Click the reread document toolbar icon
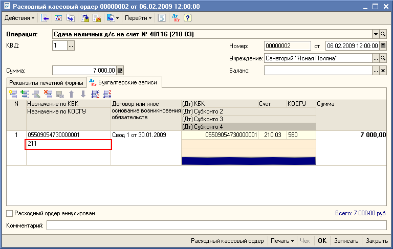This screenshot has width=393, height=249. click(x=58, y=18)
